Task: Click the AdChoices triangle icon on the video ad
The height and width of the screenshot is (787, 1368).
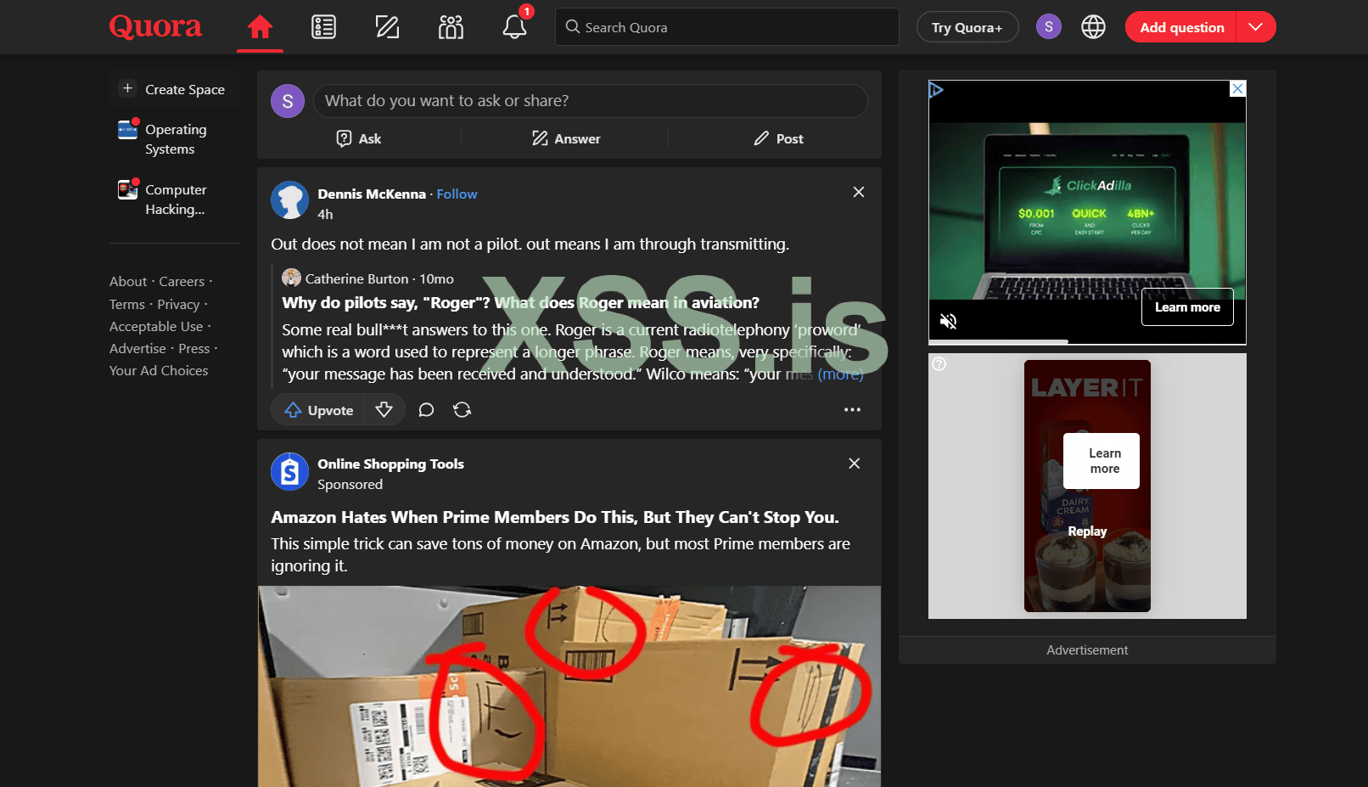Action: tap(936, 89)
